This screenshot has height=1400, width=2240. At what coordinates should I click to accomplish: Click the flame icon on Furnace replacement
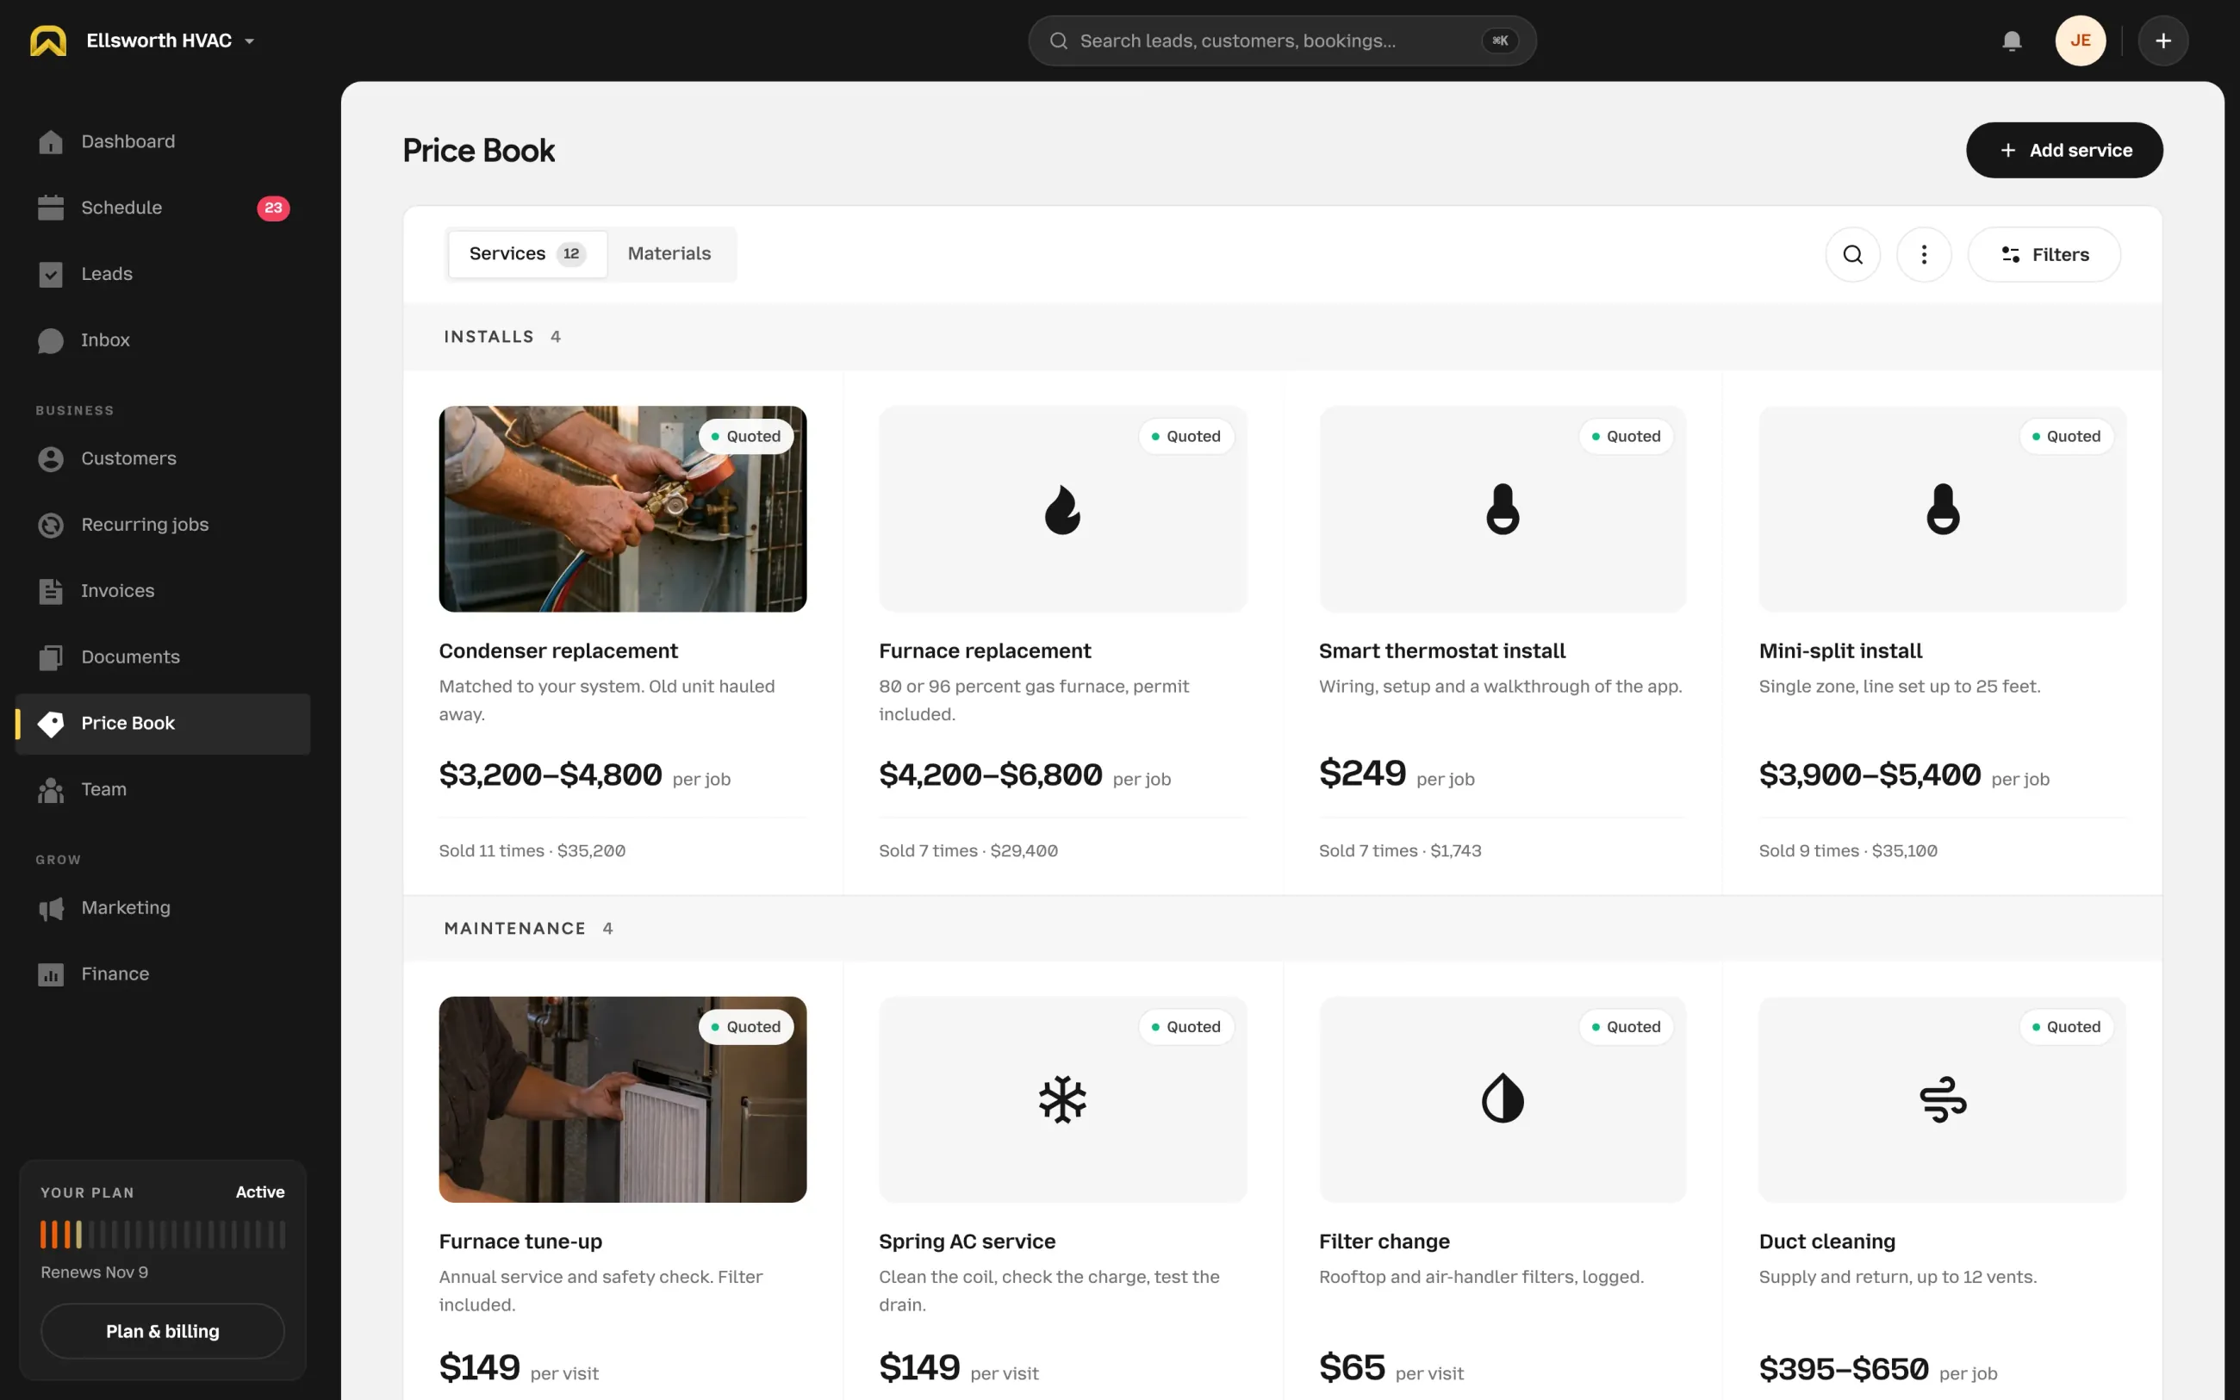coord(1062,509)
